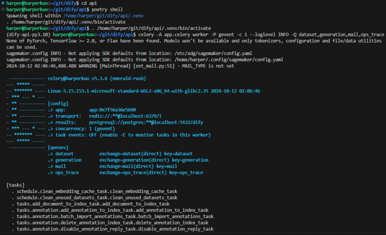The image size is (386, 235).
Task: Click the '[ext_mail.py:51]' source reference
Action: [x=154, y=66]
